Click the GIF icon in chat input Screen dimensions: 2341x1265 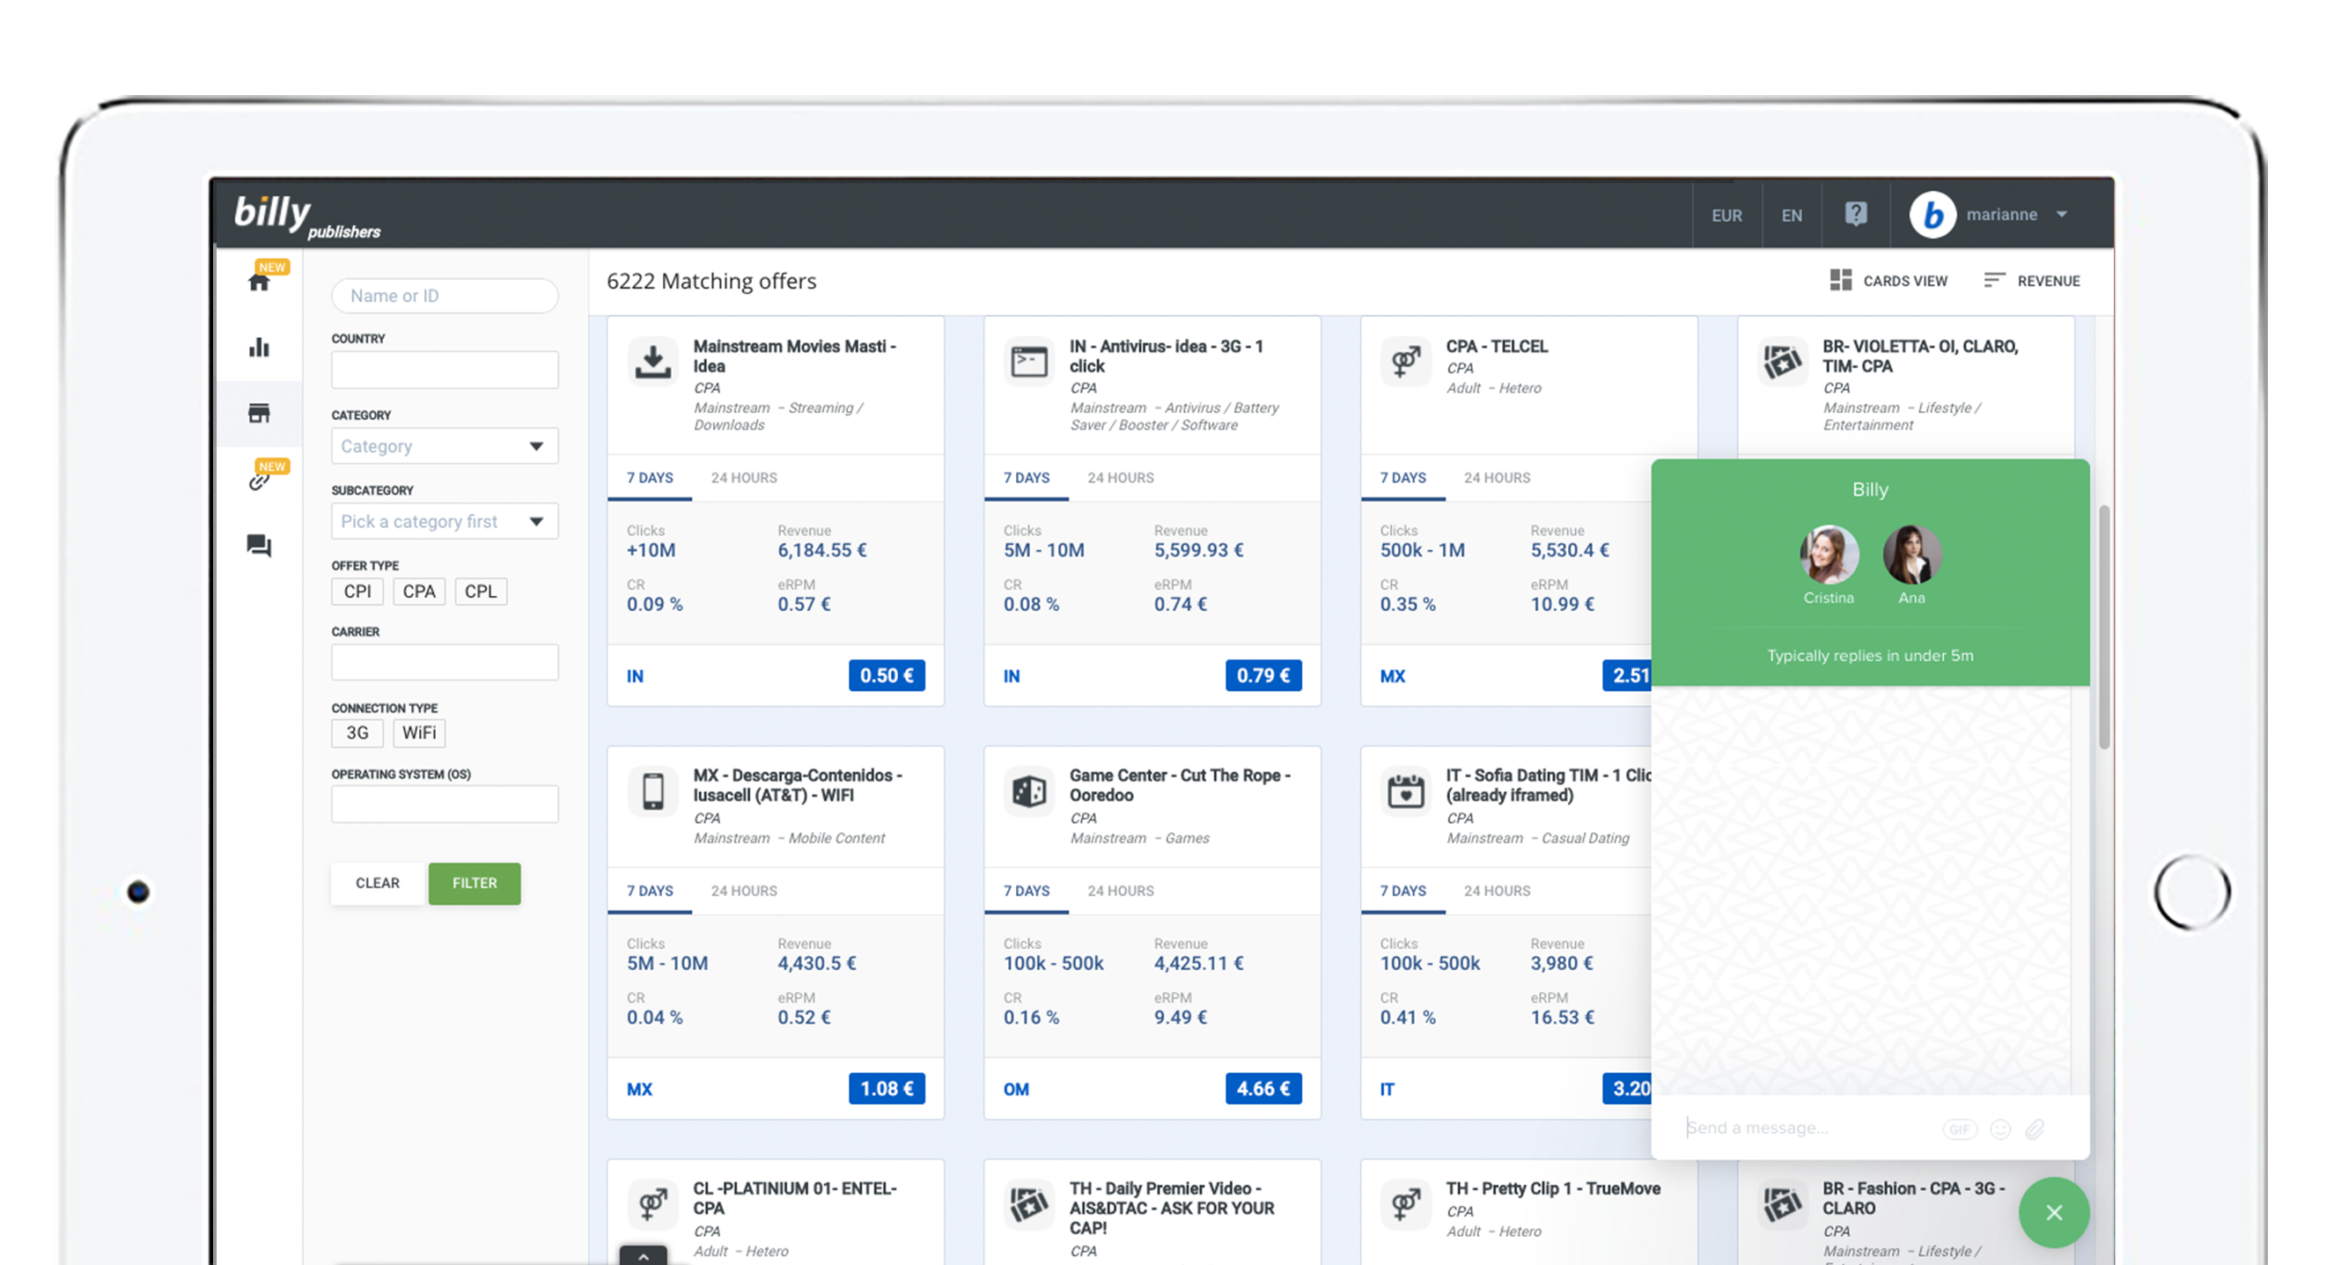(1959, 1129)
